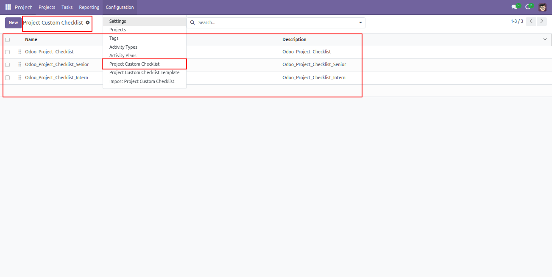This screenshot has width=552, height=277.
Task: Grab the drag handle for Odoo_Project_Checklist_Senior row
Action: [x=20, y=64]
